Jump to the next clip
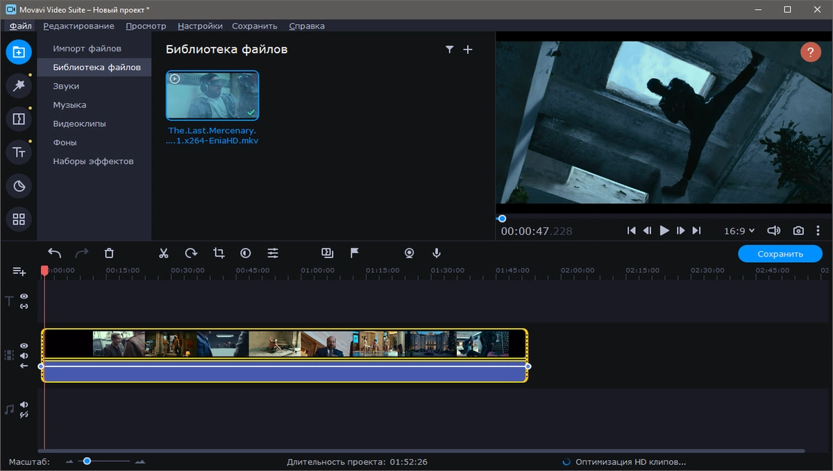 696,231
